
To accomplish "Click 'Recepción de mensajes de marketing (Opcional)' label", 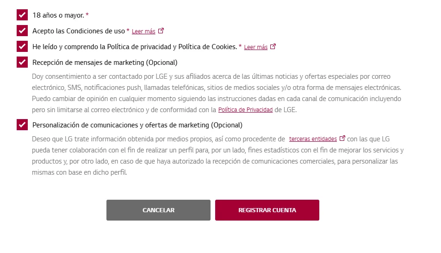I will coord(105,63).
